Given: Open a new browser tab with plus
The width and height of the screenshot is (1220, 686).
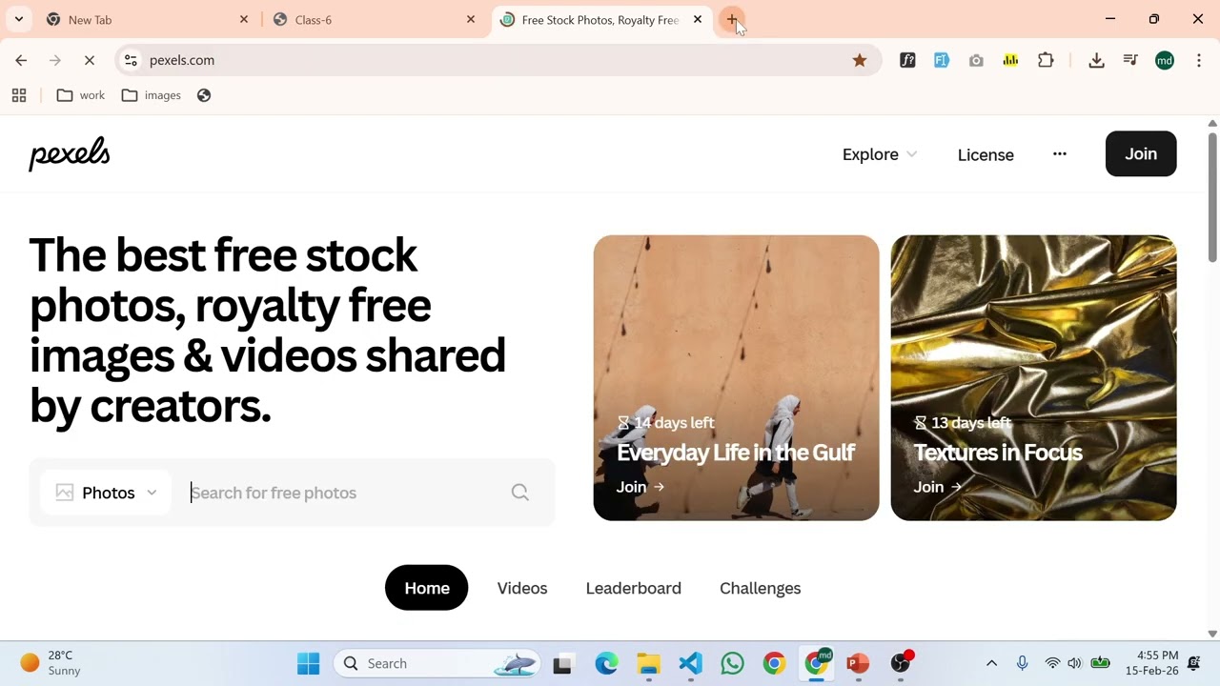Looking at the screenshot, I should [732, 19].
